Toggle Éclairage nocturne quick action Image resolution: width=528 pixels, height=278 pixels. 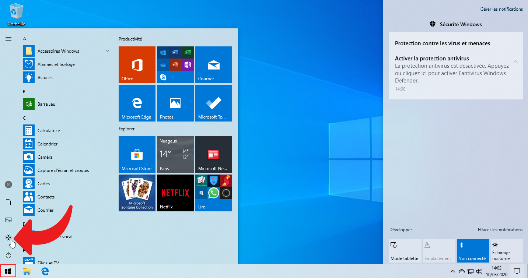(x=507, y=251)
